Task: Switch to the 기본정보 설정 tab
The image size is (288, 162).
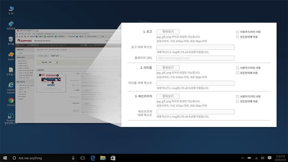Action: pyautogui.click(x=43, y=56)
